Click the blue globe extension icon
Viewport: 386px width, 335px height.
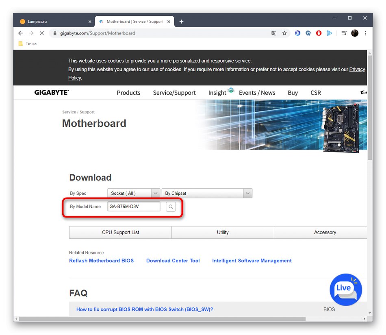pyautogui.click(x=297, y=33)
